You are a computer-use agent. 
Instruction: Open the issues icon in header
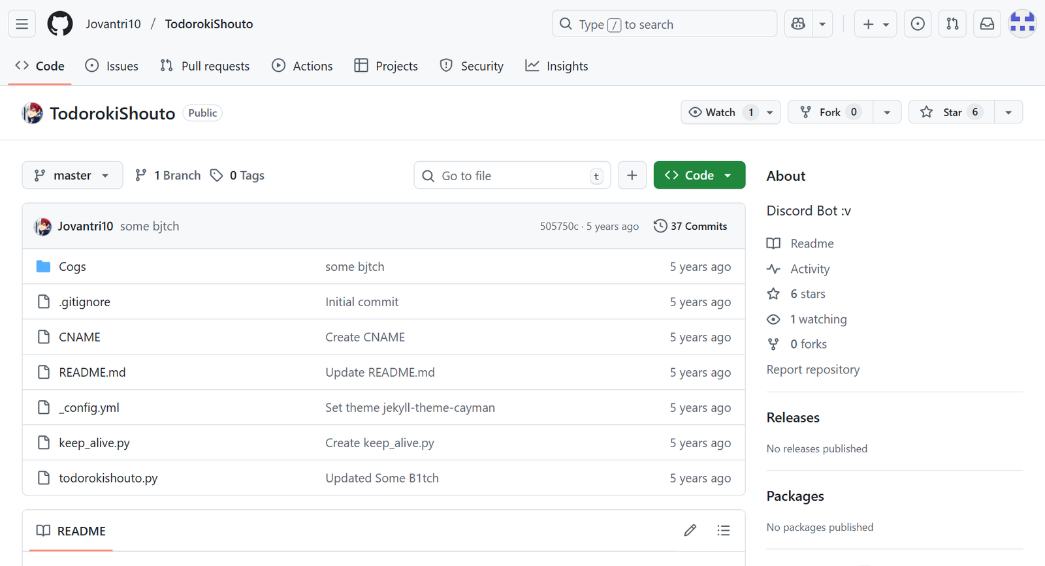[x=918, y=24]
